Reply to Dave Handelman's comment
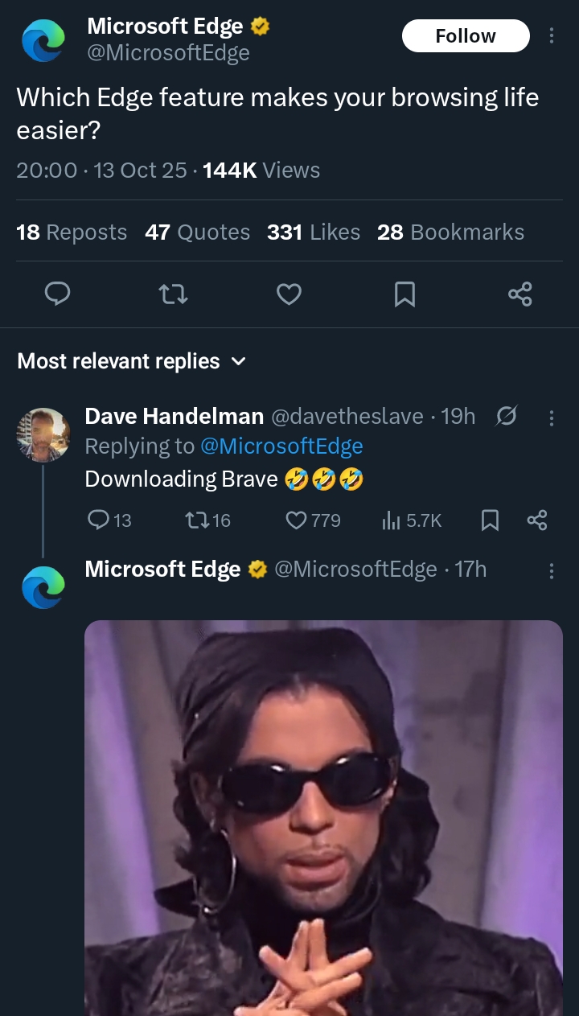 (98, 520)
